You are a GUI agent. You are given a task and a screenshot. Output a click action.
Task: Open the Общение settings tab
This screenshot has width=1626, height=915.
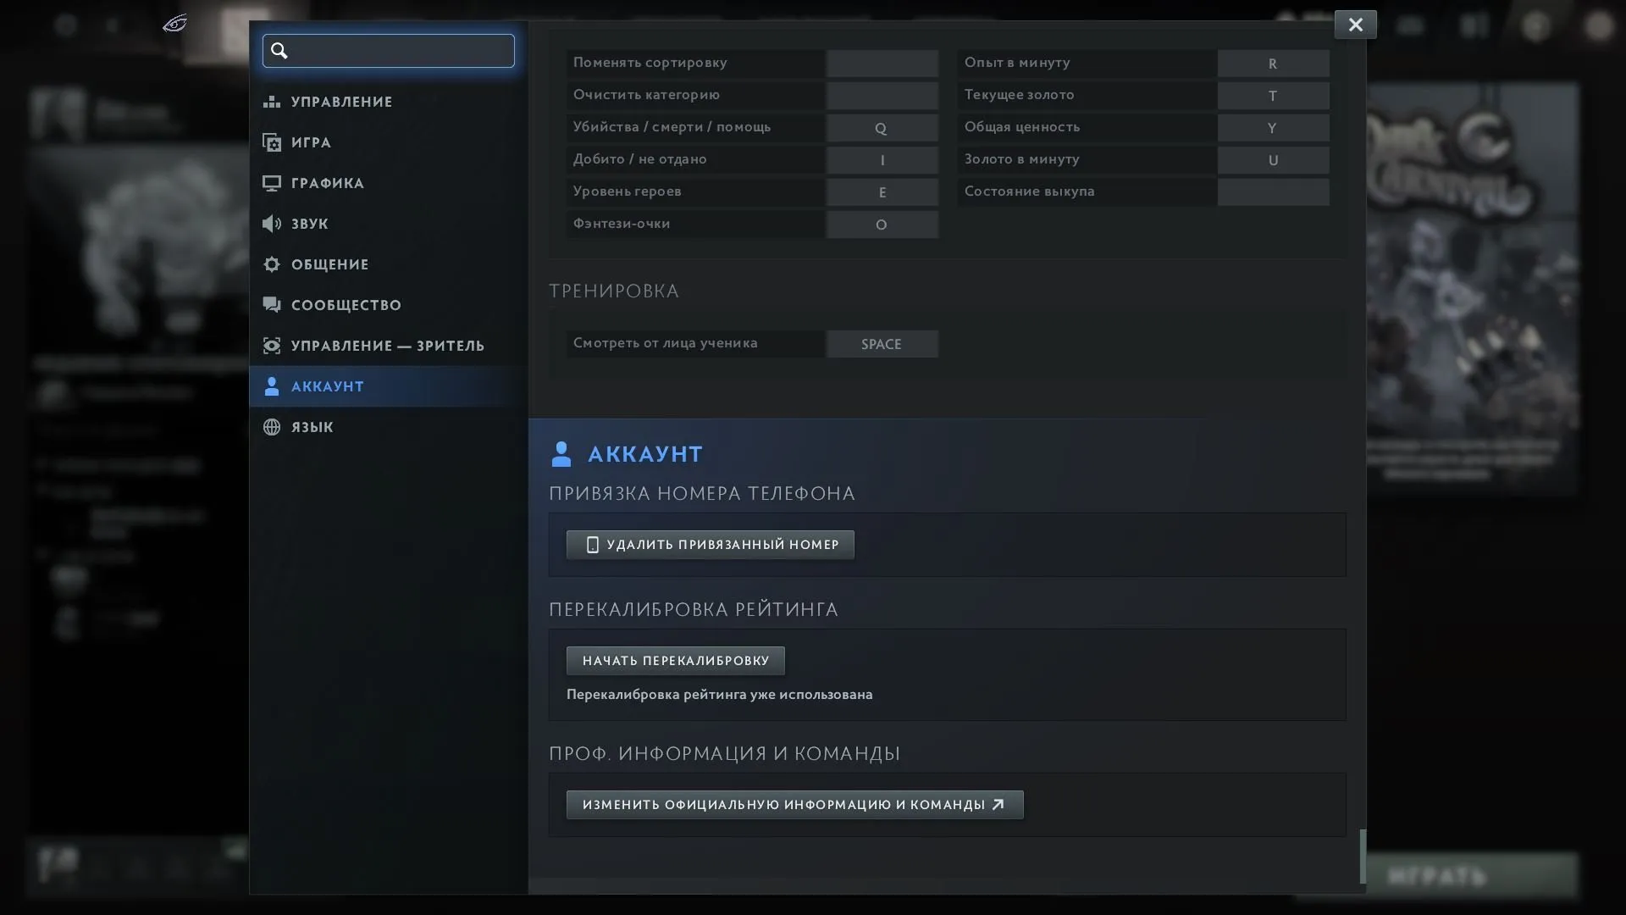click(388, 264)
